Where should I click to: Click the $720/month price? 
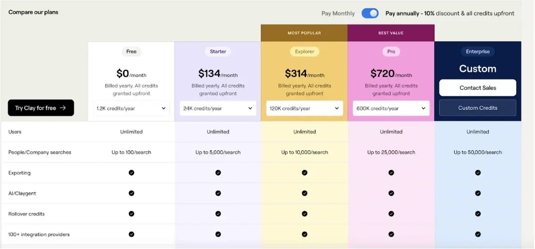391,74
